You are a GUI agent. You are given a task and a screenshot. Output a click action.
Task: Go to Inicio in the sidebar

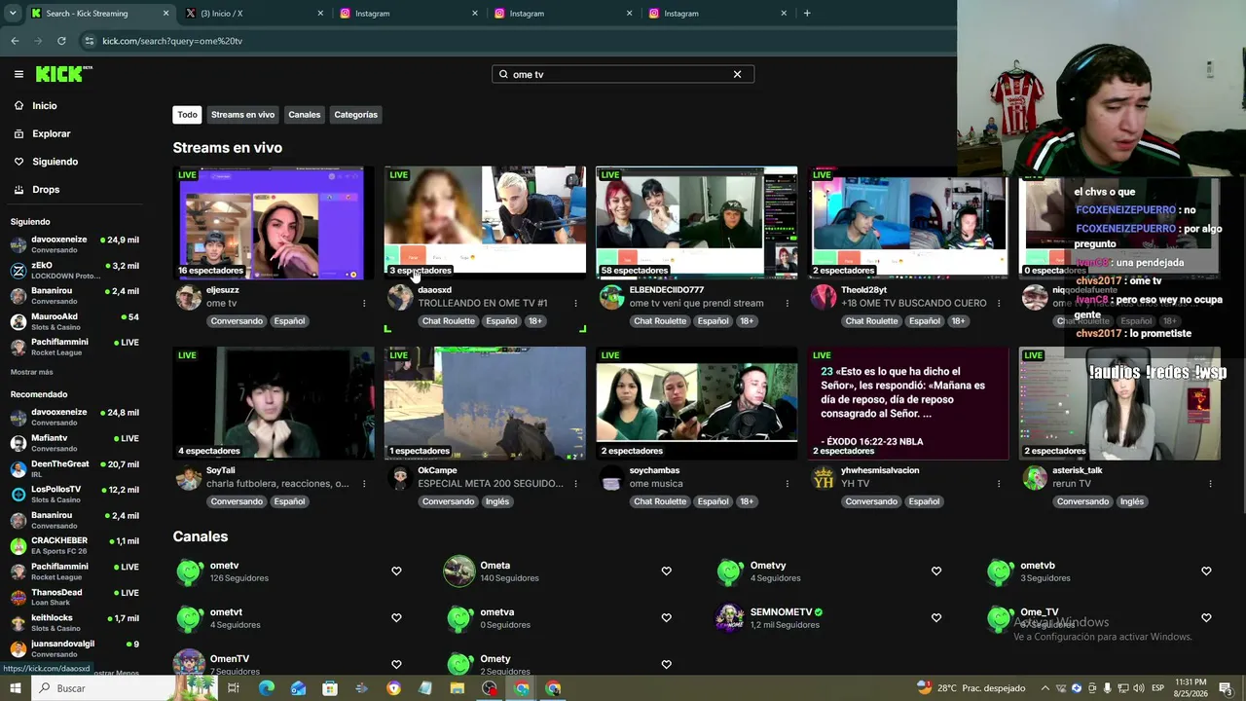(x=45, y=105)
